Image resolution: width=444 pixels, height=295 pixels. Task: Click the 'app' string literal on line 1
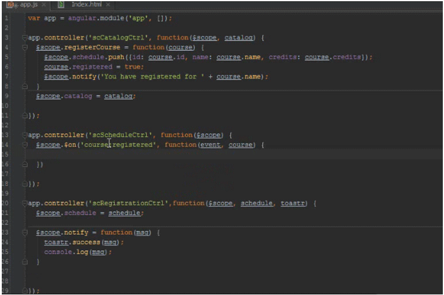click(x=139, y=18)
